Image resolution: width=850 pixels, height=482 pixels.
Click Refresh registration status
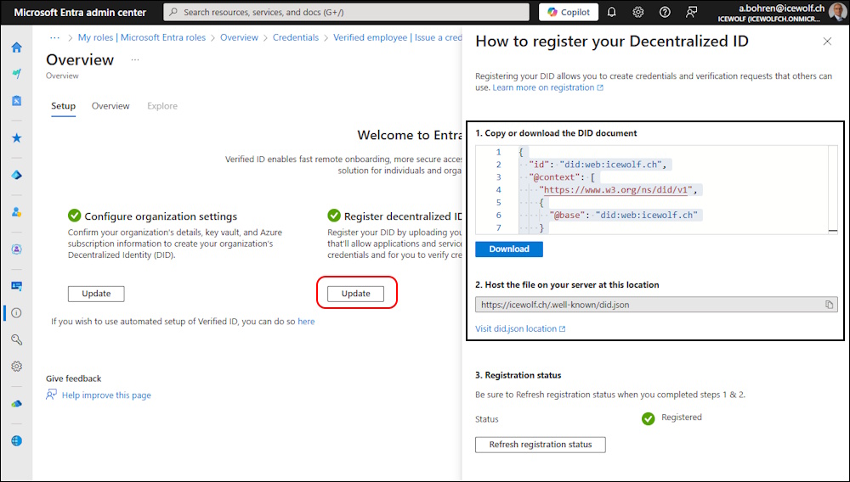coord(541,445)
